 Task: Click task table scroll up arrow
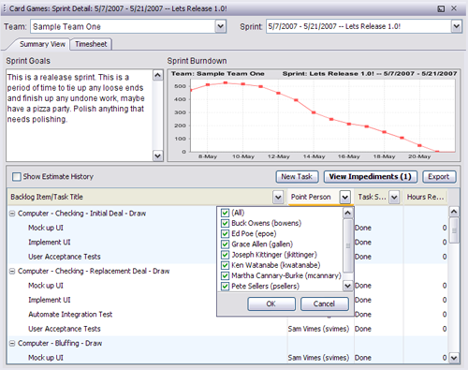click(454, 212)
